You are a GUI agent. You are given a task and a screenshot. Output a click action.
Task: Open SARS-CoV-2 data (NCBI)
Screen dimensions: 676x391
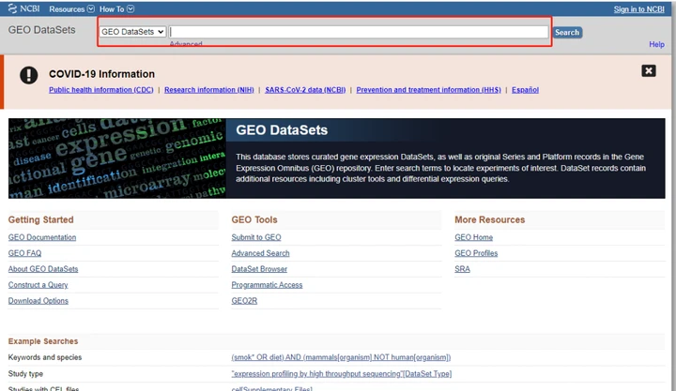(305, 90)
